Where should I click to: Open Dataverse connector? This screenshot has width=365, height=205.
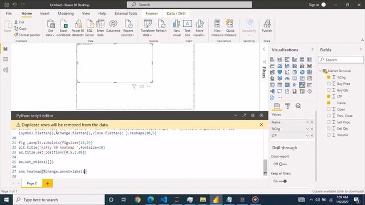tap(113, 26)
